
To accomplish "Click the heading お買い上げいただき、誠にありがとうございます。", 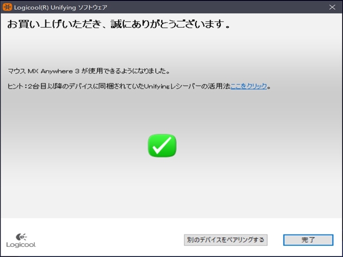I will 119,24.
